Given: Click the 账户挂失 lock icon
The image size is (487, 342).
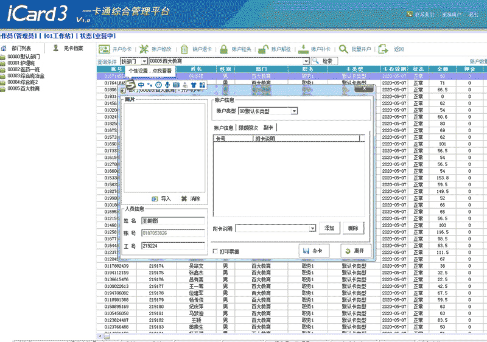Looking at the screenshot, I should point(223,49).
